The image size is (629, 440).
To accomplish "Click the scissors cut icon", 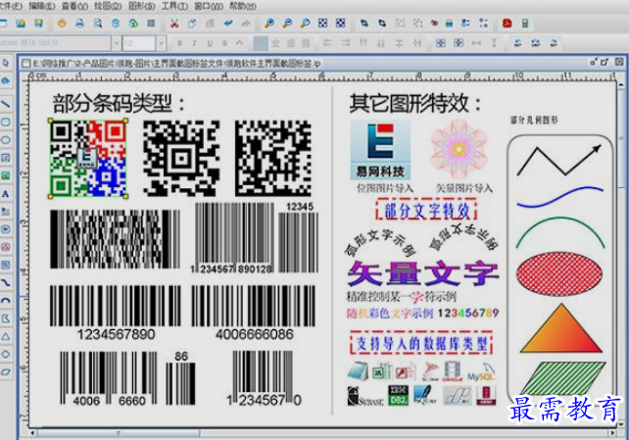I will [174, 24].
